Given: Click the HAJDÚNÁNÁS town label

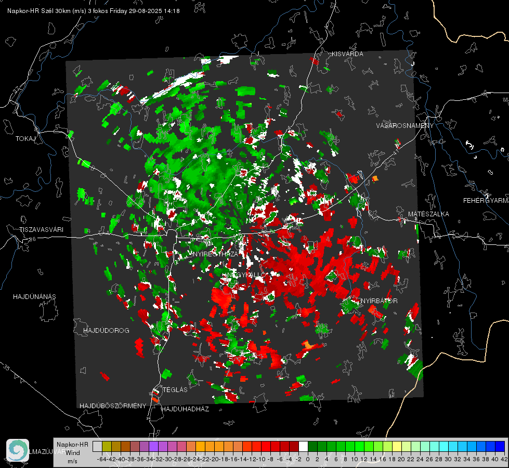Looking at the screenshot, I should (x=34, y=297).
